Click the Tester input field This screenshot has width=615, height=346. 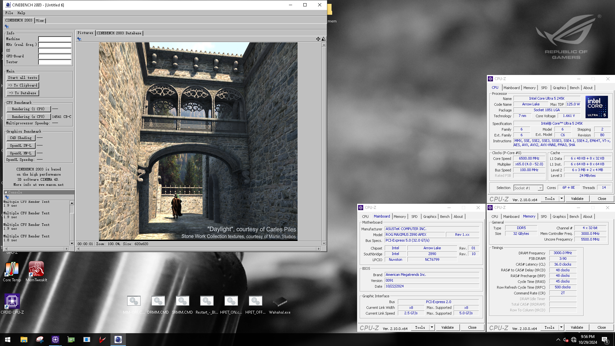pyautogui.click(x=55, y=62)
